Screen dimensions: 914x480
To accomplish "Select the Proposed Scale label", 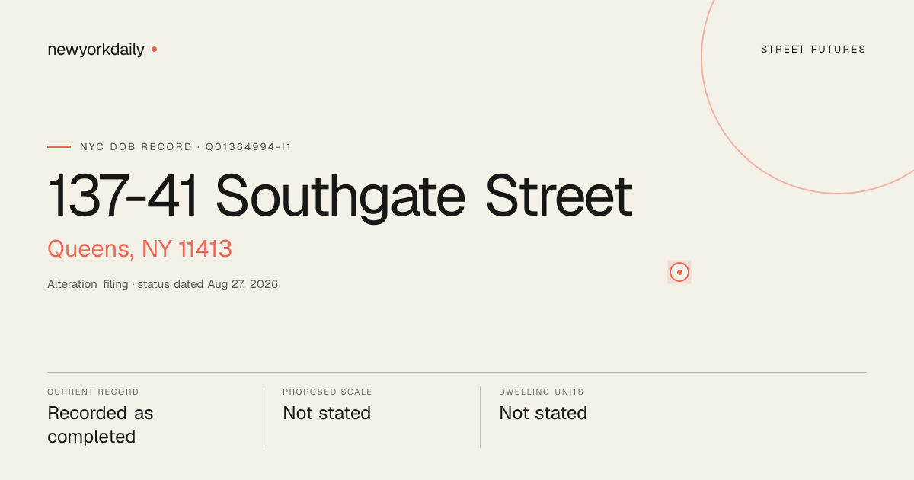I will click(328, 392).
